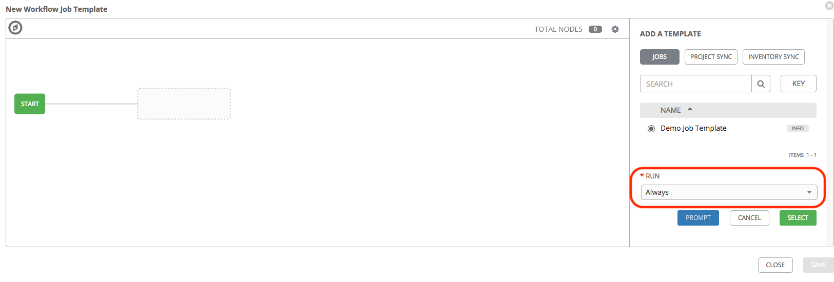The image size is (834, 282).
Task: Sort template list by NAME column
Action: pos(671,110)
